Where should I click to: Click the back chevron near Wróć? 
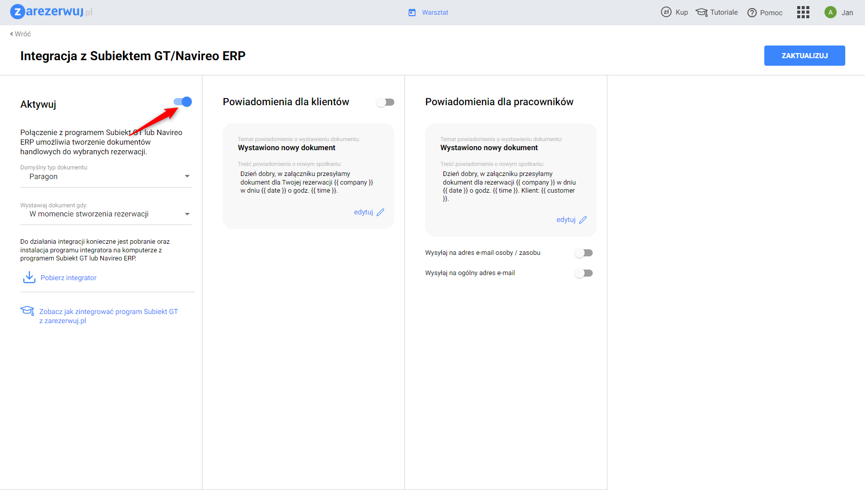[12, 34]
